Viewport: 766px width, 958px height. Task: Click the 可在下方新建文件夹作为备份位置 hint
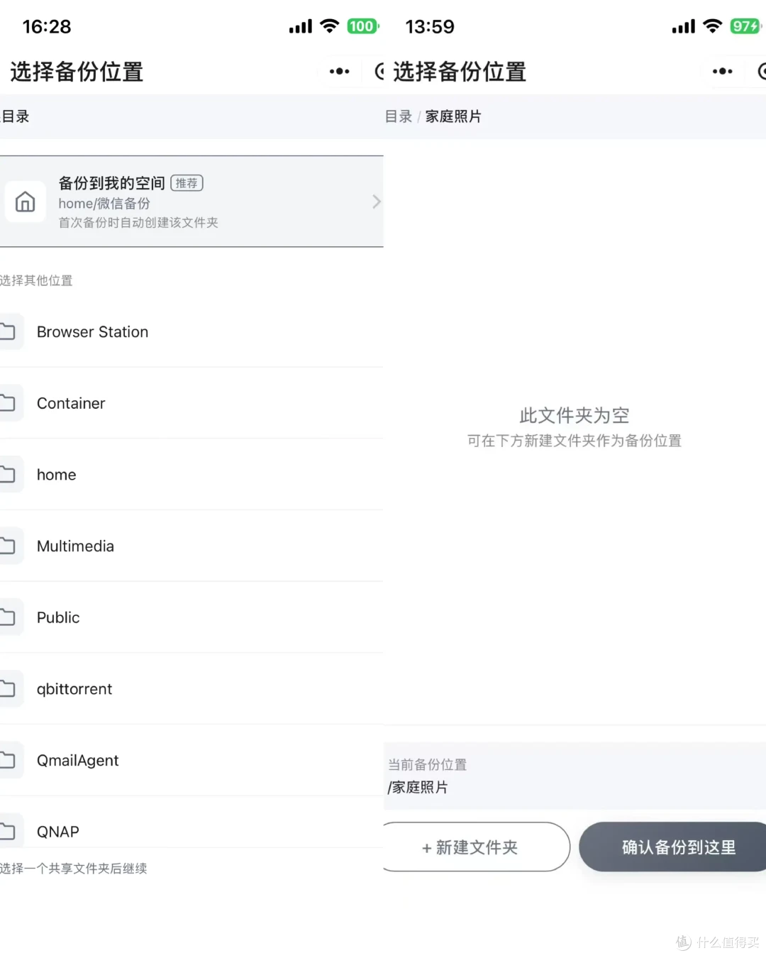[x=574, y=441]
